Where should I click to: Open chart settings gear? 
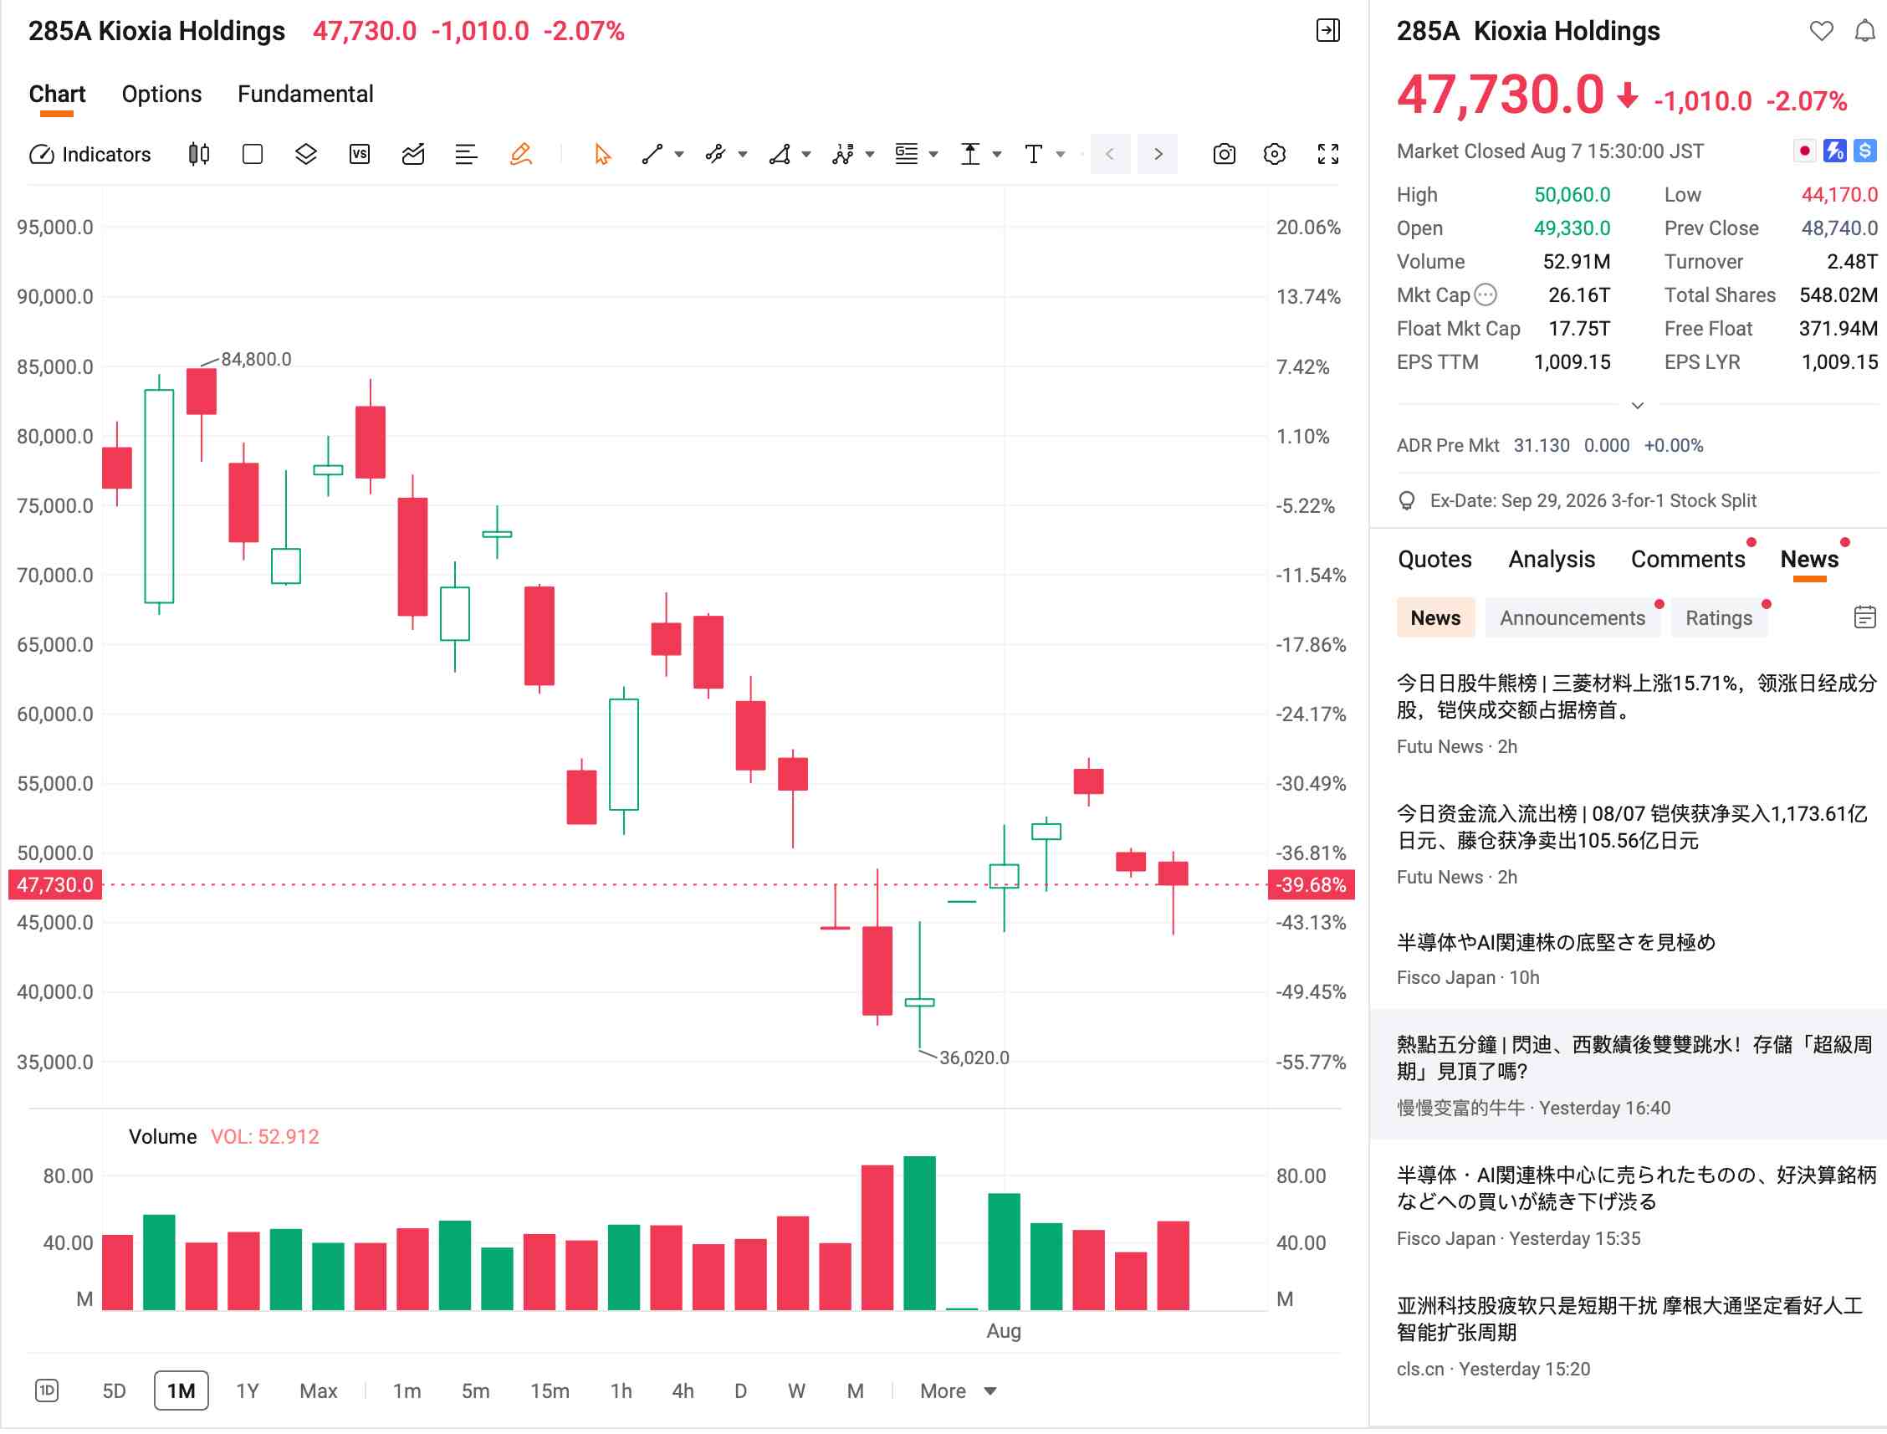click(1274, 155)
